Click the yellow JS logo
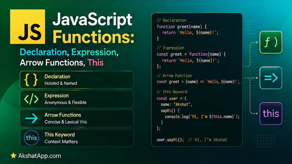292x164 pixels. [28, 27]
